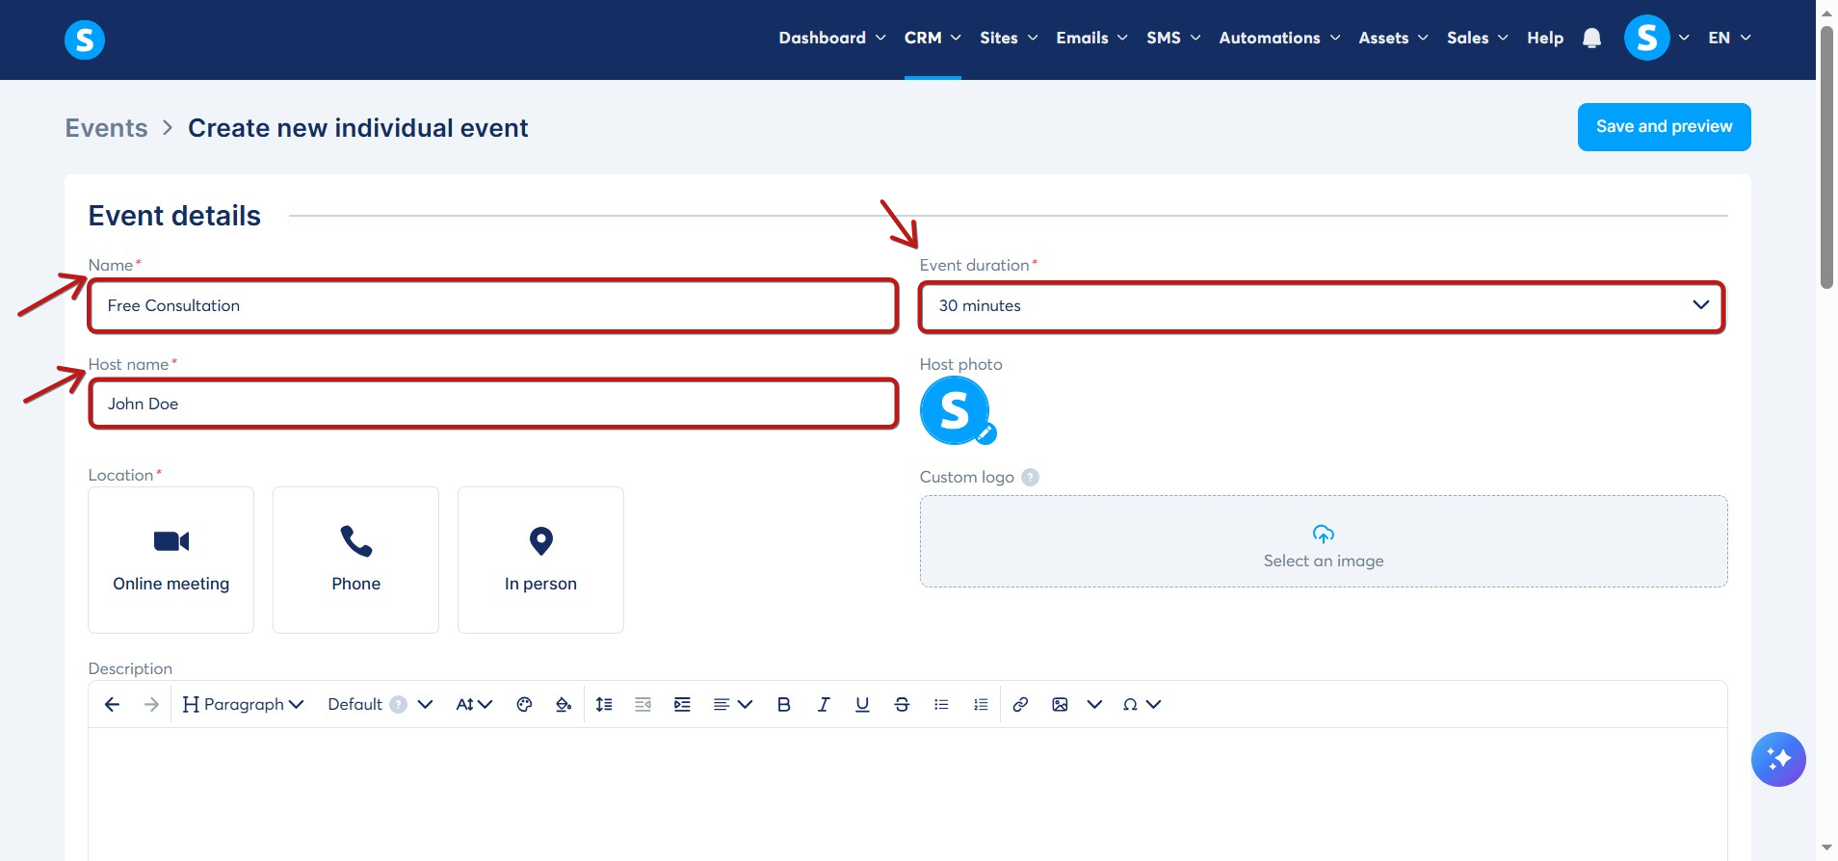The height and width of the screenshot is (861, 1838).
Task: Toggle strikethrough formatting
Action: pyautogui.click(x=902, y=705)
